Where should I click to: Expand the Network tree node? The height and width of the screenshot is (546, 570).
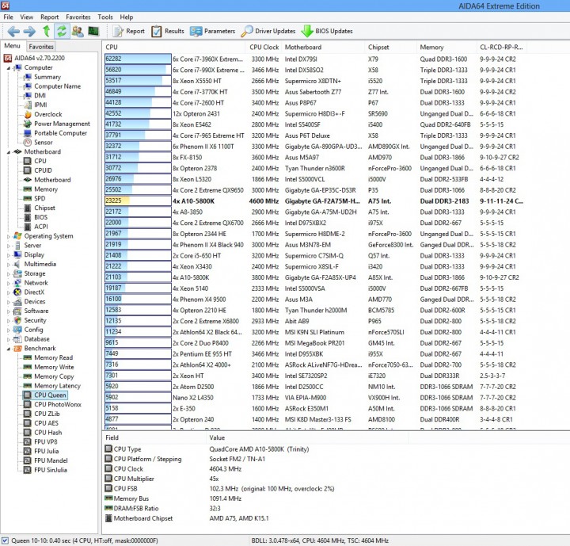point(9,283)
